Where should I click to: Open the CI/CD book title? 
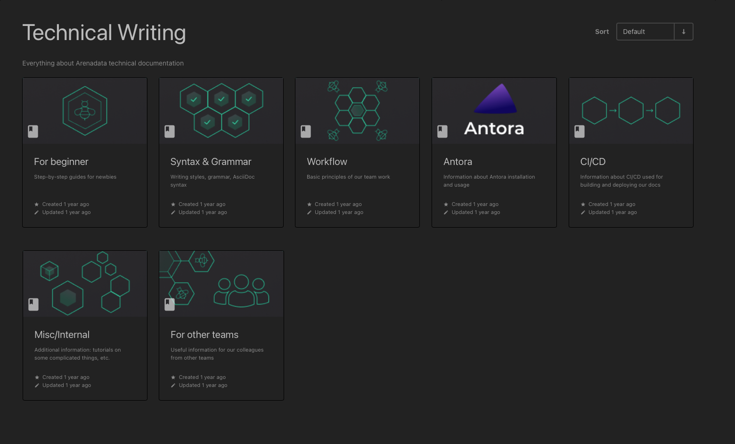(593, 162)
